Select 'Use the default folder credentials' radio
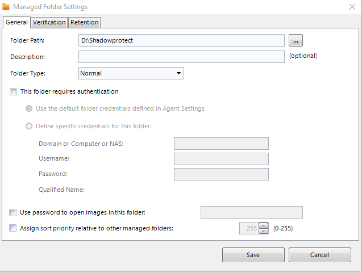The height and width of the screenshot is (273, 362). [x=29, y=108]
